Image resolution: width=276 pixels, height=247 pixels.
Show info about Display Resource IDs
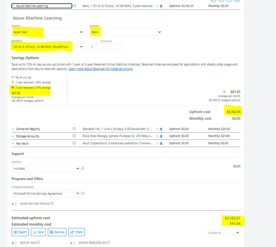point(108,242)
